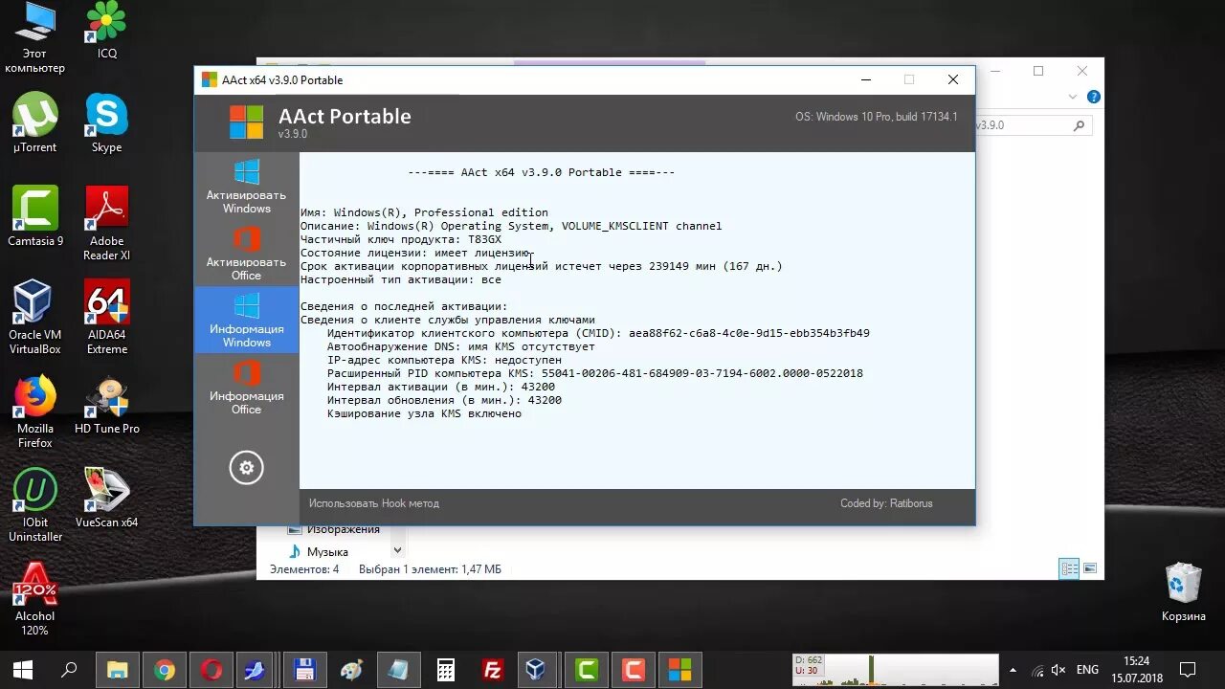Viewport: 1225px width, 689px height.
Task: Open the green Camtasia taskbar icon
Action: [587, 669]
